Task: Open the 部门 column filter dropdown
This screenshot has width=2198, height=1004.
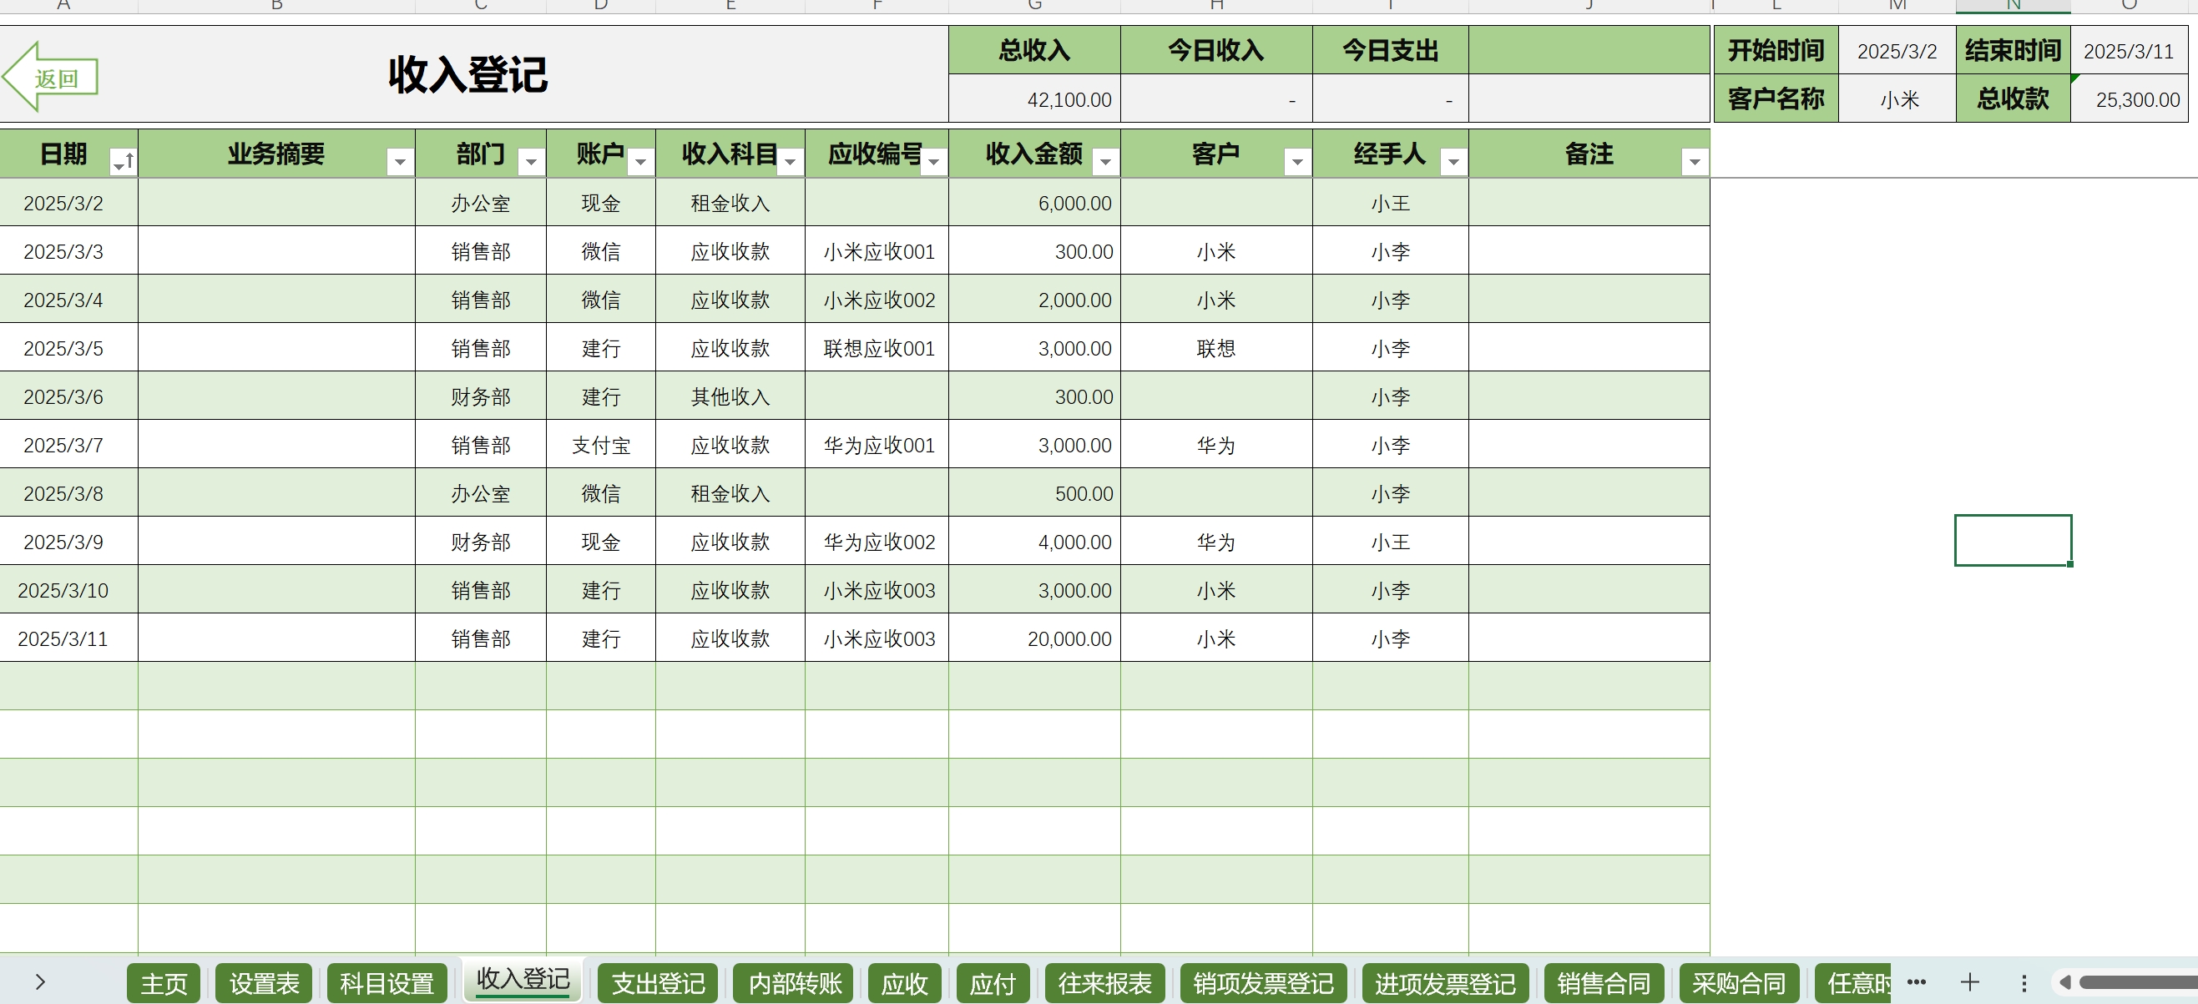Action: (x=531, y=161)
